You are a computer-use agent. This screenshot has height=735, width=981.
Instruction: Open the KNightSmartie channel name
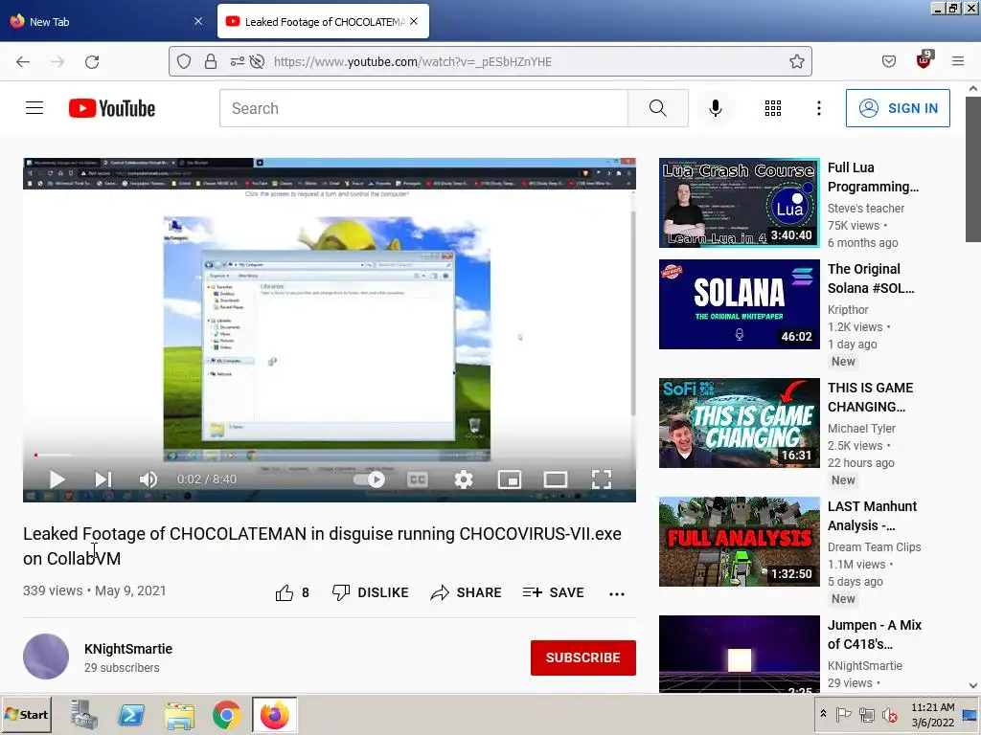[x=128, y=649]
